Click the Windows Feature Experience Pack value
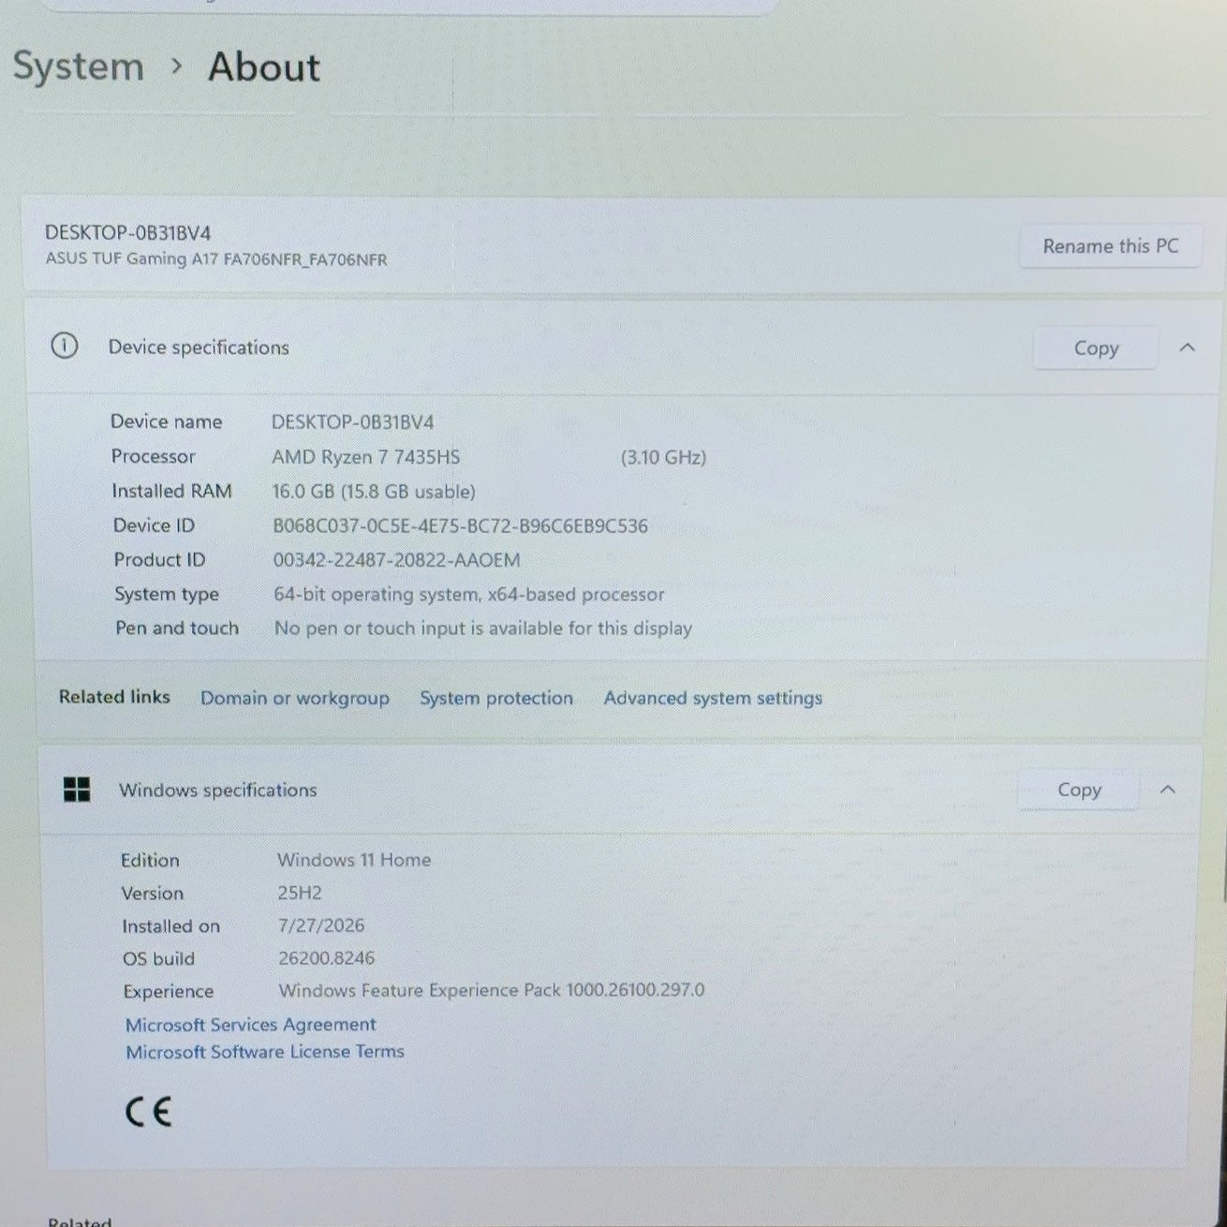The height and width of the screenshot is (1227, 1227). point(492,990)
